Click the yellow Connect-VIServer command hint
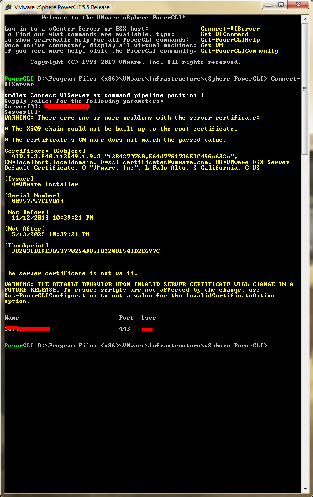The width and height of the screenshot is (313, 497). tap(230, 29)
